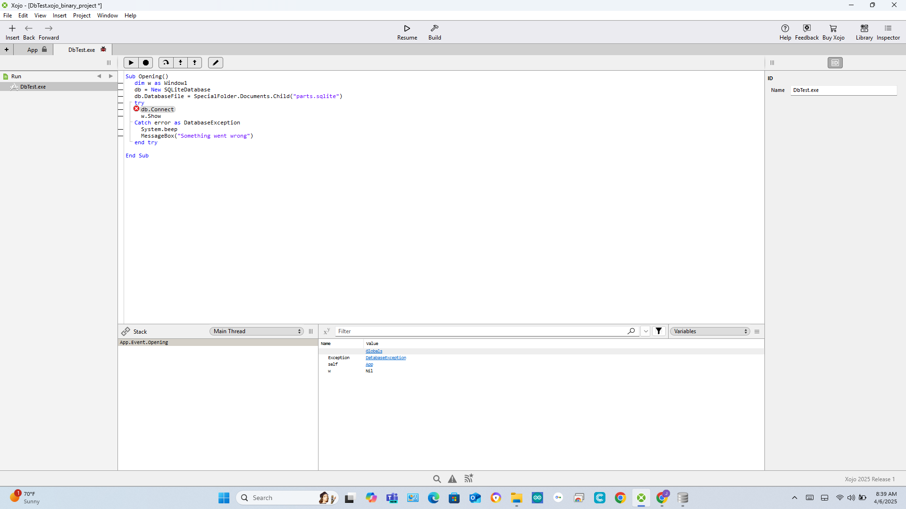Open the DatabaseException value link

(x=386, y=358)
